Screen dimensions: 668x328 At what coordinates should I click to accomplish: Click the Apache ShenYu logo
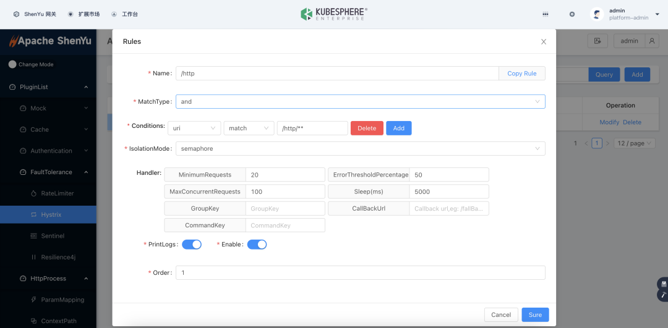(50, 41)
